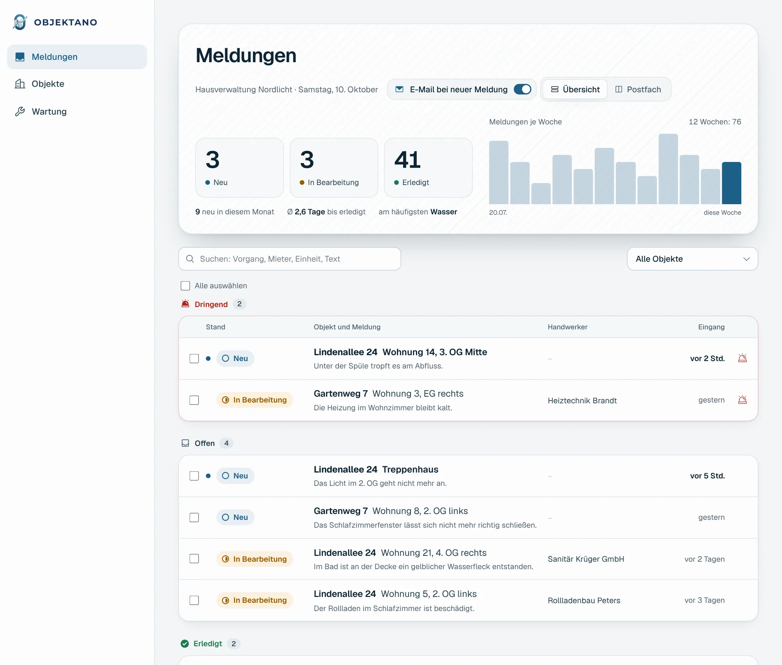Click the urgent alarm icon on Gartenweg 7 Wohnung 3 row
Screen dimensions: 782x665
click(742, 400)
